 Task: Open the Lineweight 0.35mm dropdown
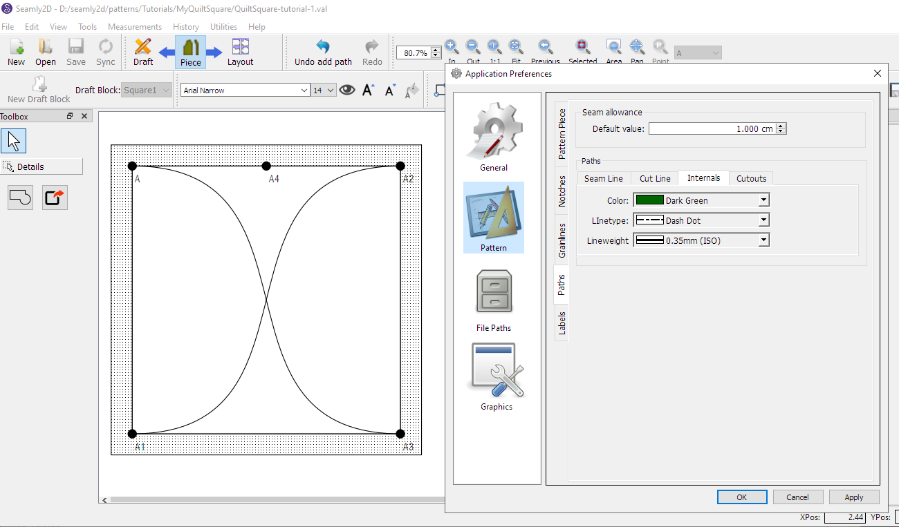(701, 240)
